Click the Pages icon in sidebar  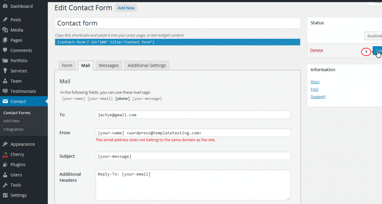(5, 40)
